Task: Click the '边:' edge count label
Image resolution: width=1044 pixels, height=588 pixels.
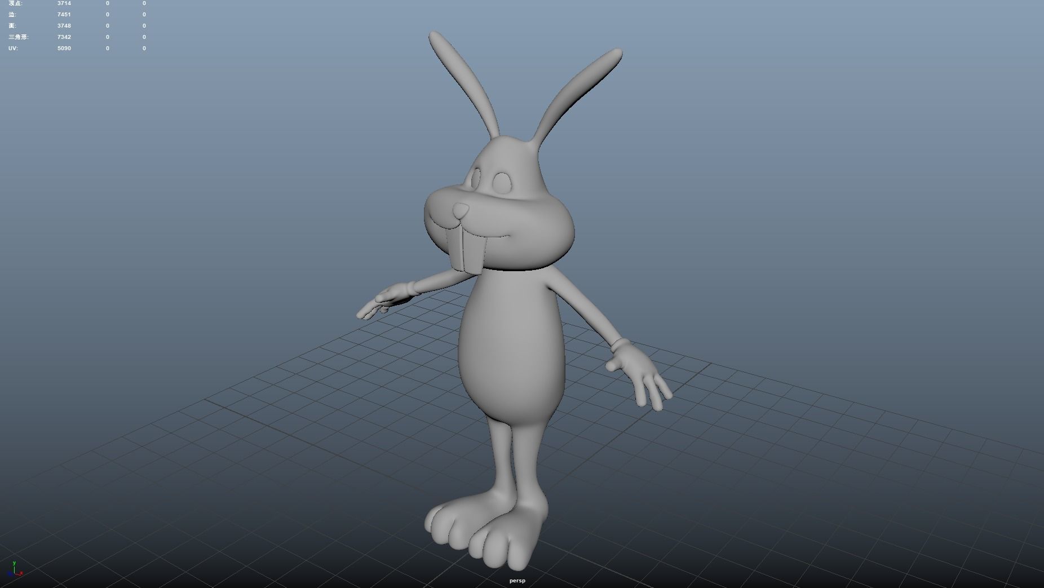Action: click(12, 15)
